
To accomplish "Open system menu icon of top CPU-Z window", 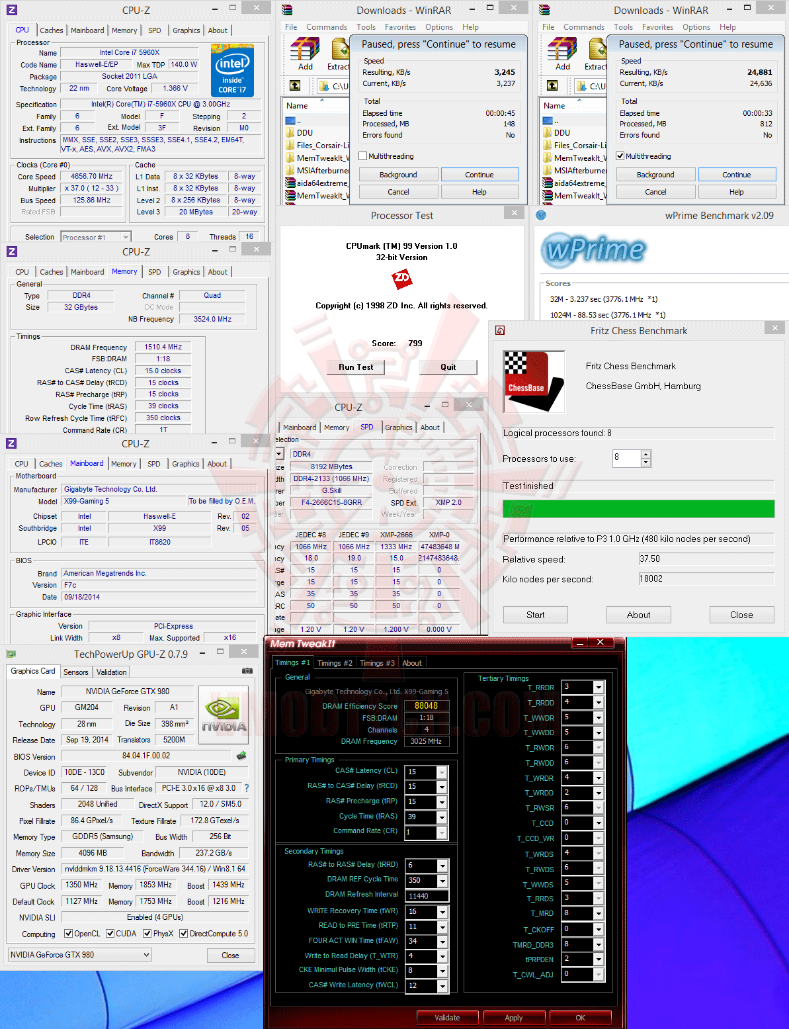I will [x=12, y=10].
